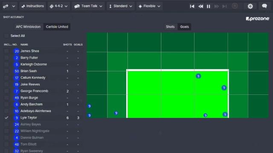Image resolution: width=273 pixels, height=153 pixels.
Task: Click Lyle Taylor's goals value 3
Action: (x=78, y=118)
